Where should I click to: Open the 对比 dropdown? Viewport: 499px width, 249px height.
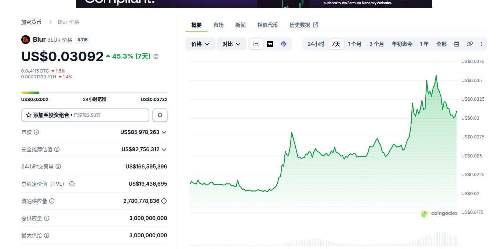(x=232, y=44)
